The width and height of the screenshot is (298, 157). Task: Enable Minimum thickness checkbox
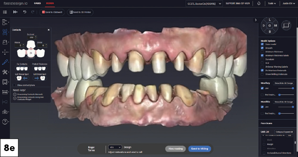pyautogui.click(x=262, y=51)
